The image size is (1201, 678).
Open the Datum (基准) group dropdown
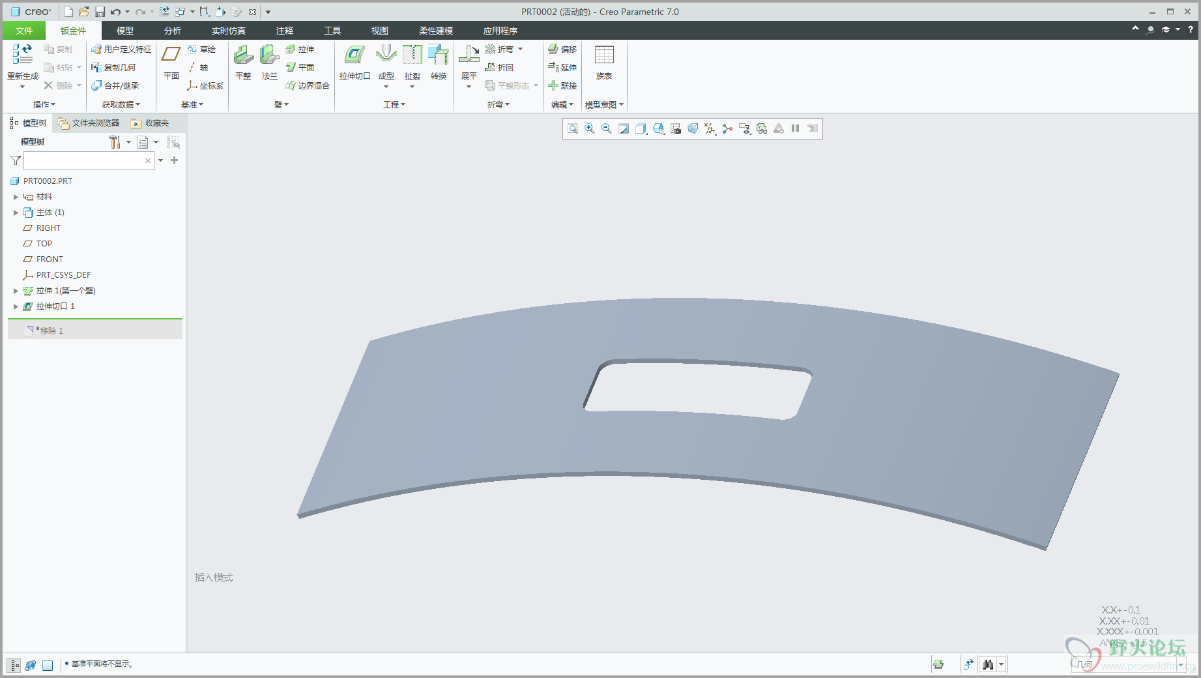[x=192, y=104]
